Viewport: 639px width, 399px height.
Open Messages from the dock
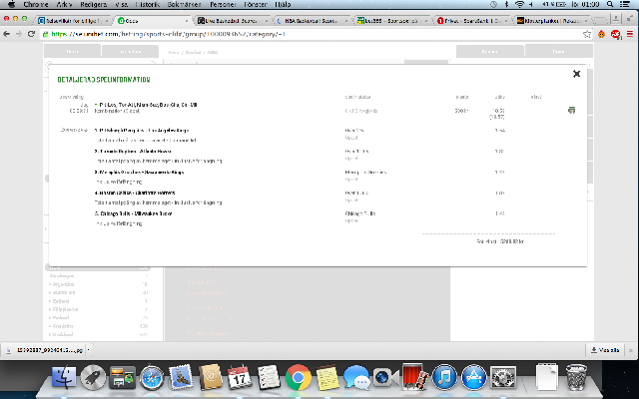pos(356,377)
